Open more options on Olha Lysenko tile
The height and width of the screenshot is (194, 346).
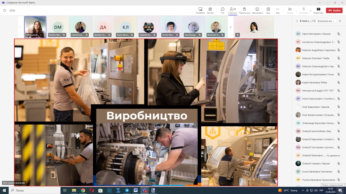[x=41, y=35]
